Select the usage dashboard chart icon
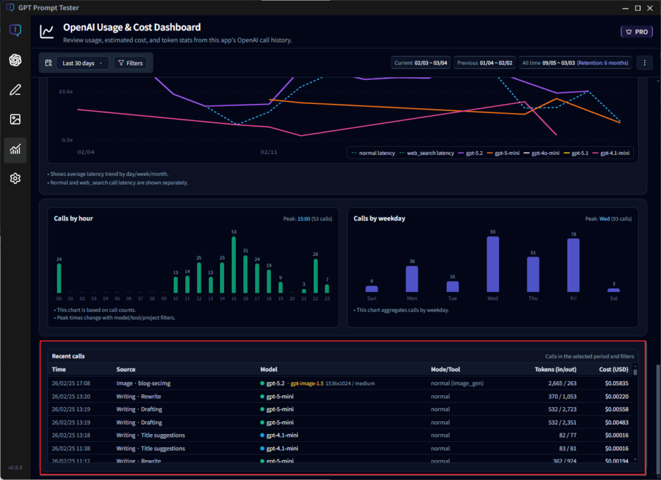Screen dimensions: 661x480 (15, 149)
